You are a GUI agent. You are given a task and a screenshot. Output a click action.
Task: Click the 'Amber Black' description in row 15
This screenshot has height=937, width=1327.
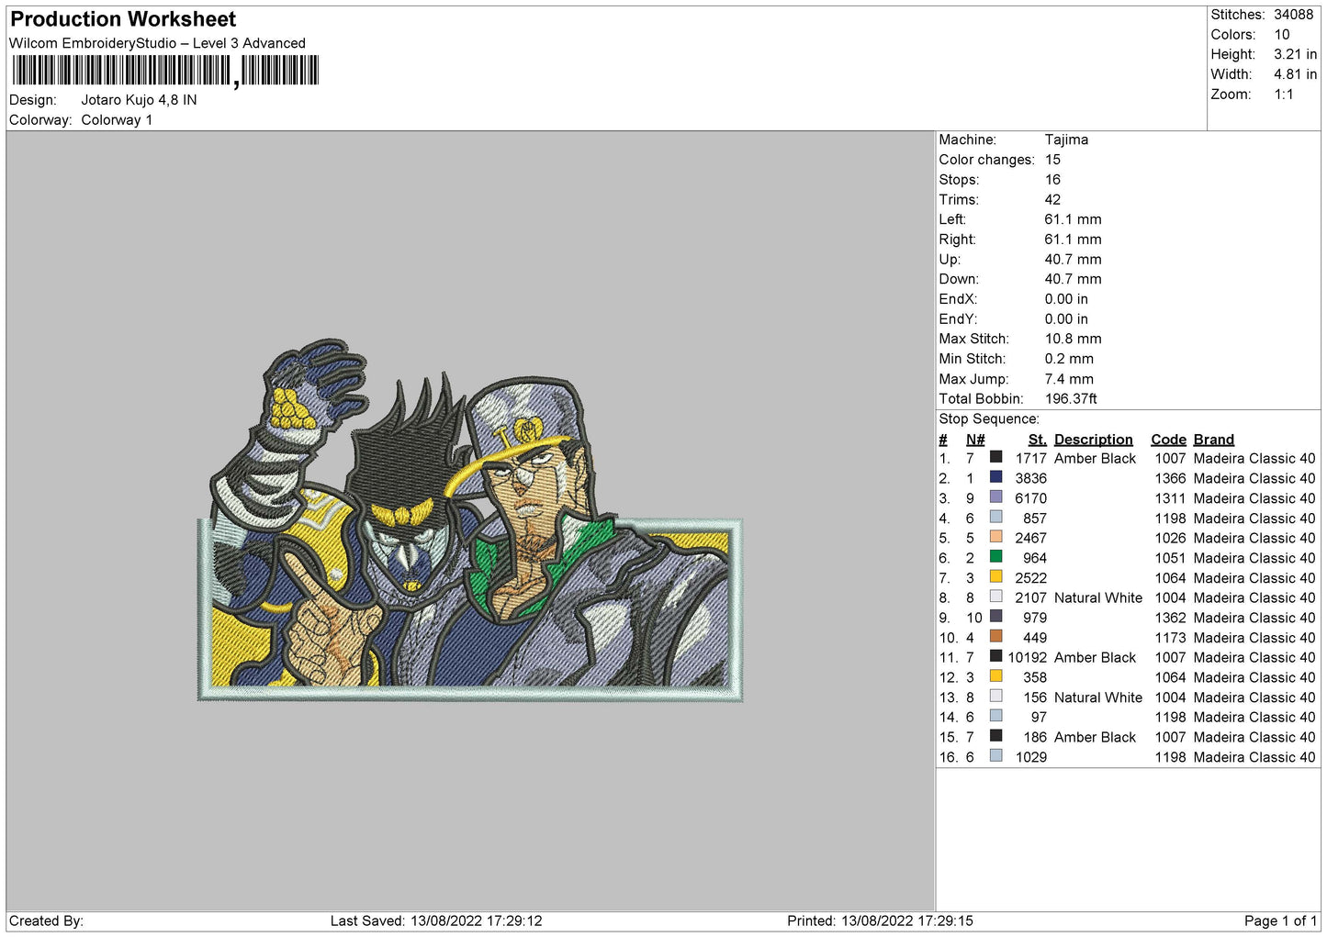[1096, 737]
